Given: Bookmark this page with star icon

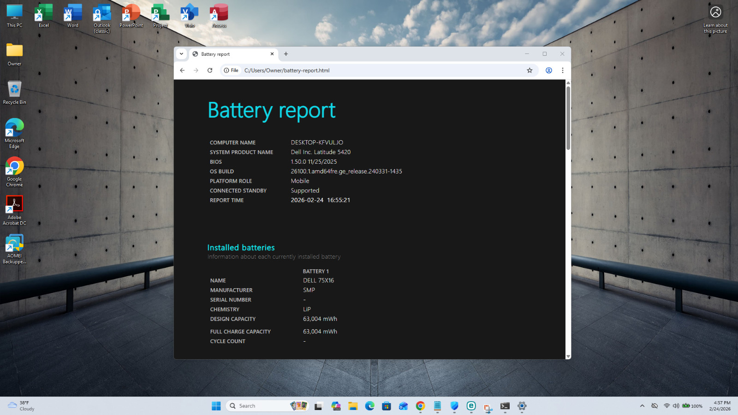Looking at the screenshot, I should point(530,71).
